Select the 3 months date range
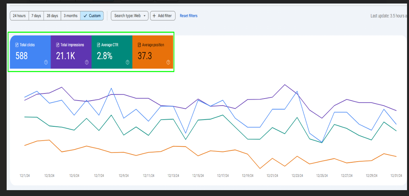Image resolution: width=409 pixels, height=196 pixels. coord(71,16)
